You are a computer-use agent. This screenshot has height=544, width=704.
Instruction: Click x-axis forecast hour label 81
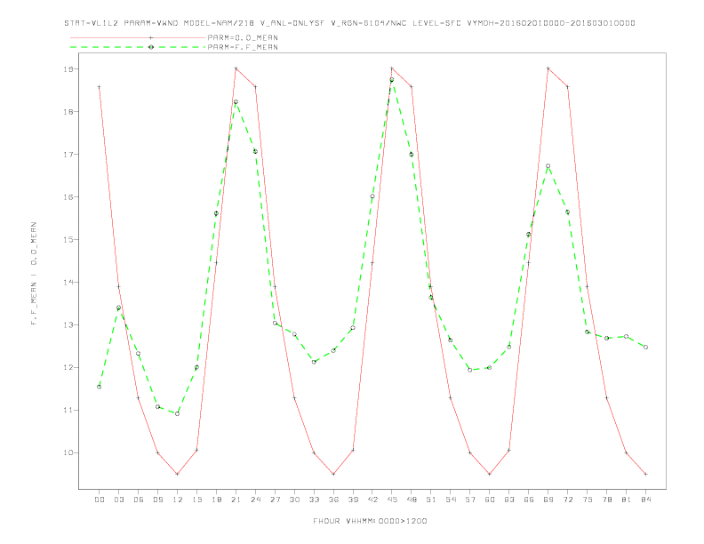pyautogui.click(x=627, y=500)
